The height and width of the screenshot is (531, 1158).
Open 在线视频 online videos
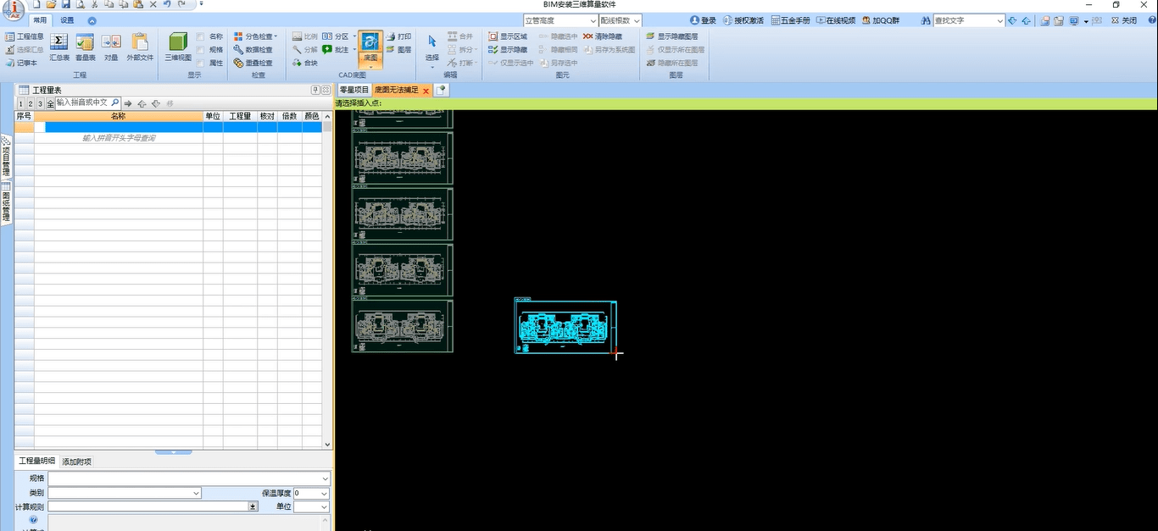[x=836, y=20]
